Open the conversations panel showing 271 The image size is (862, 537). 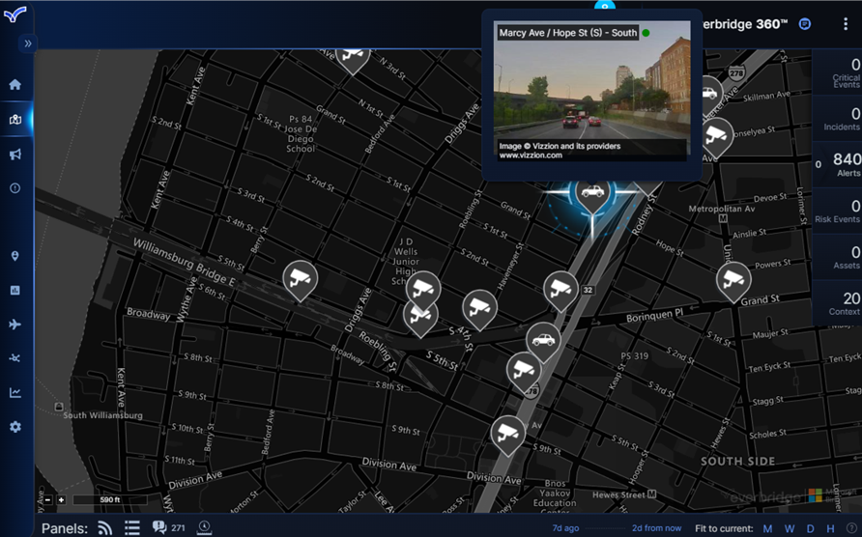click(169, 527)
